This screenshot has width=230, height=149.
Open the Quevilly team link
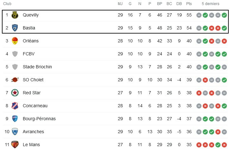pos(31,15)
